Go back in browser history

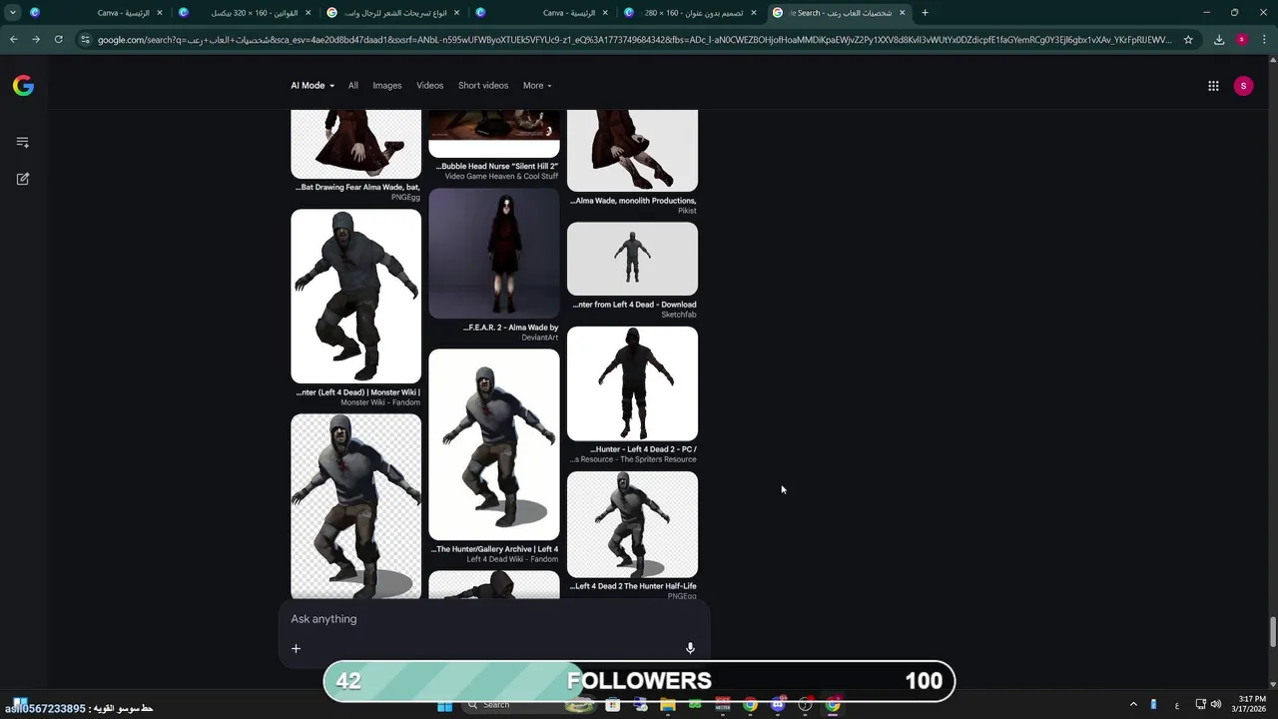point(13,40)
